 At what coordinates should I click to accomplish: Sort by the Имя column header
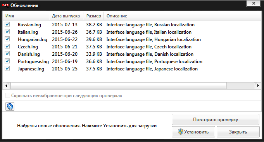tap(26, 16)
